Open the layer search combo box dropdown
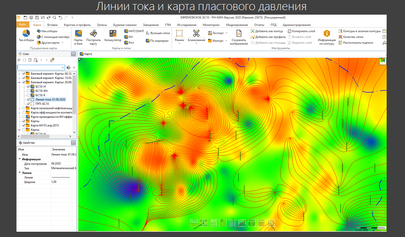 [63, 67]
